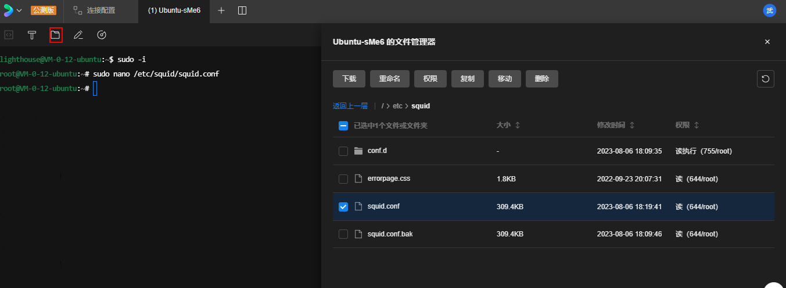The height and width of the screenshot is (288, 786).
Task: Select the (1) Ubuntu-sMe6 tab
Action: (x=174, y=10)
